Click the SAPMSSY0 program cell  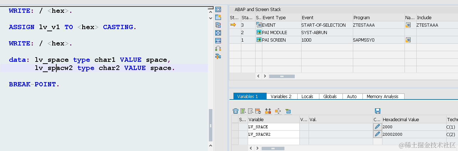[x=378, y=40]
